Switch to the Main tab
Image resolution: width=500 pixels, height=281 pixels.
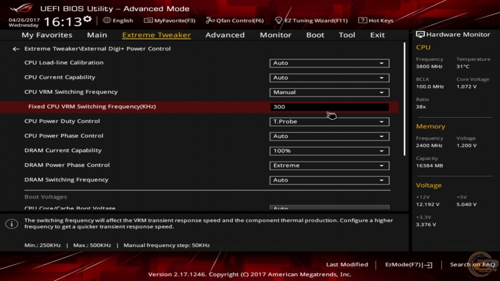pyautogui.click(x=97, y=35)
